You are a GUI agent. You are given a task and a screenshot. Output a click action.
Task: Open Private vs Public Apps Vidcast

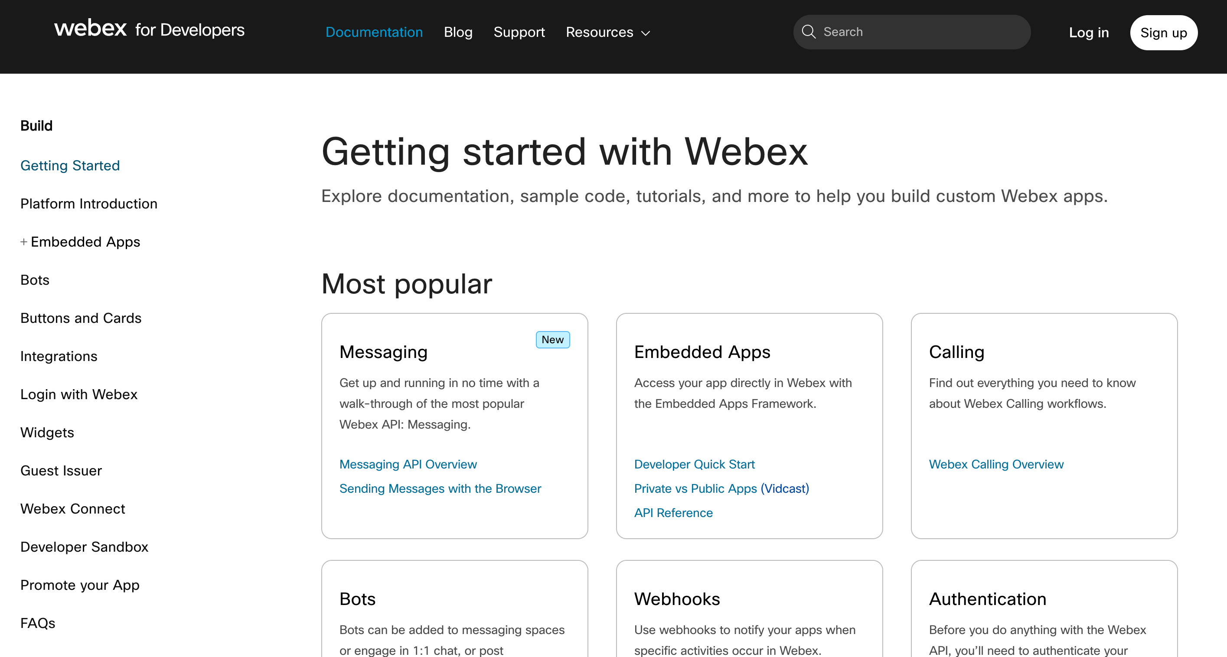pyautogui.click(x=721, y=488)
